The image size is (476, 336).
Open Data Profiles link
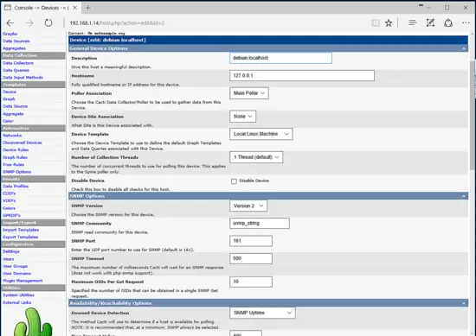(16, 187)
